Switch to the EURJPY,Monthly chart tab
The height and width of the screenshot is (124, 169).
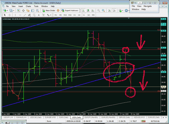[91, 117]
